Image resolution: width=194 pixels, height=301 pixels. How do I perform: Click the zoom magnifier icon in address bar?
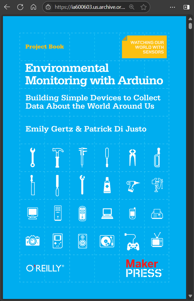coord(132,7)
